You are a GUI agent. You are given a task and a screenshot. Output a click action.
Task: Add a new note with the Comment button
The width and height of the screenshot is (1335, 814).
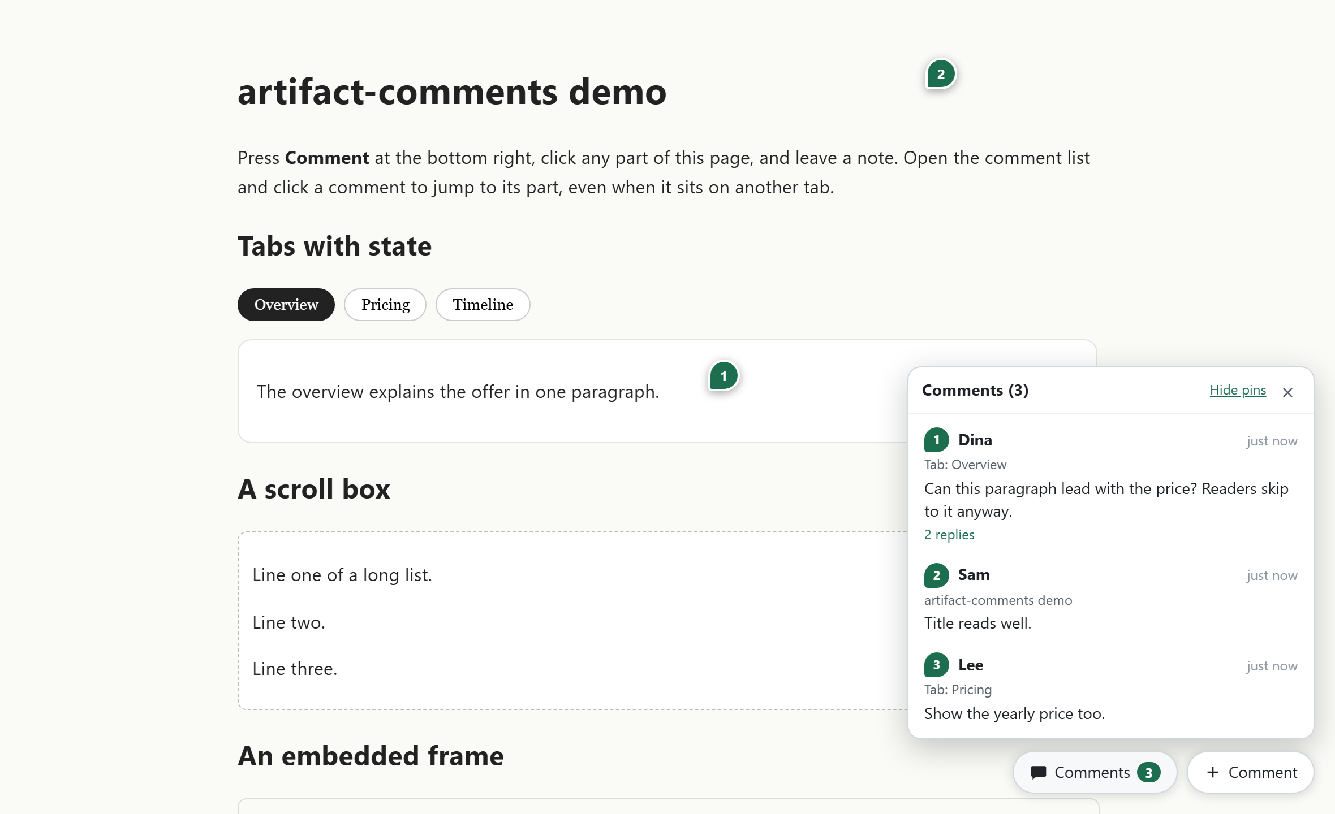click(x=1250, y=772)
